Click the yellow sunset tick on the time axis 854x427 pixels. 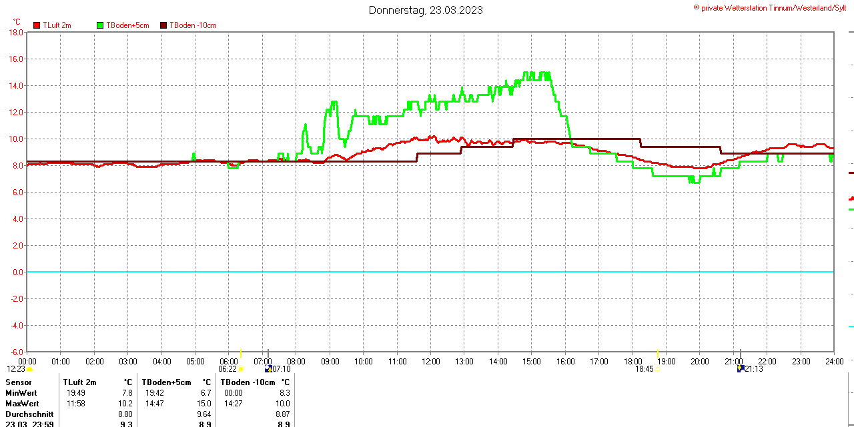click(x=658, y=353)
